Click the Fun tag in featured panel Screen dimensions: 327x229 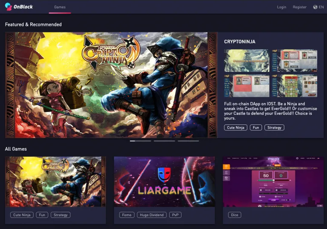[x=256, y=127]
